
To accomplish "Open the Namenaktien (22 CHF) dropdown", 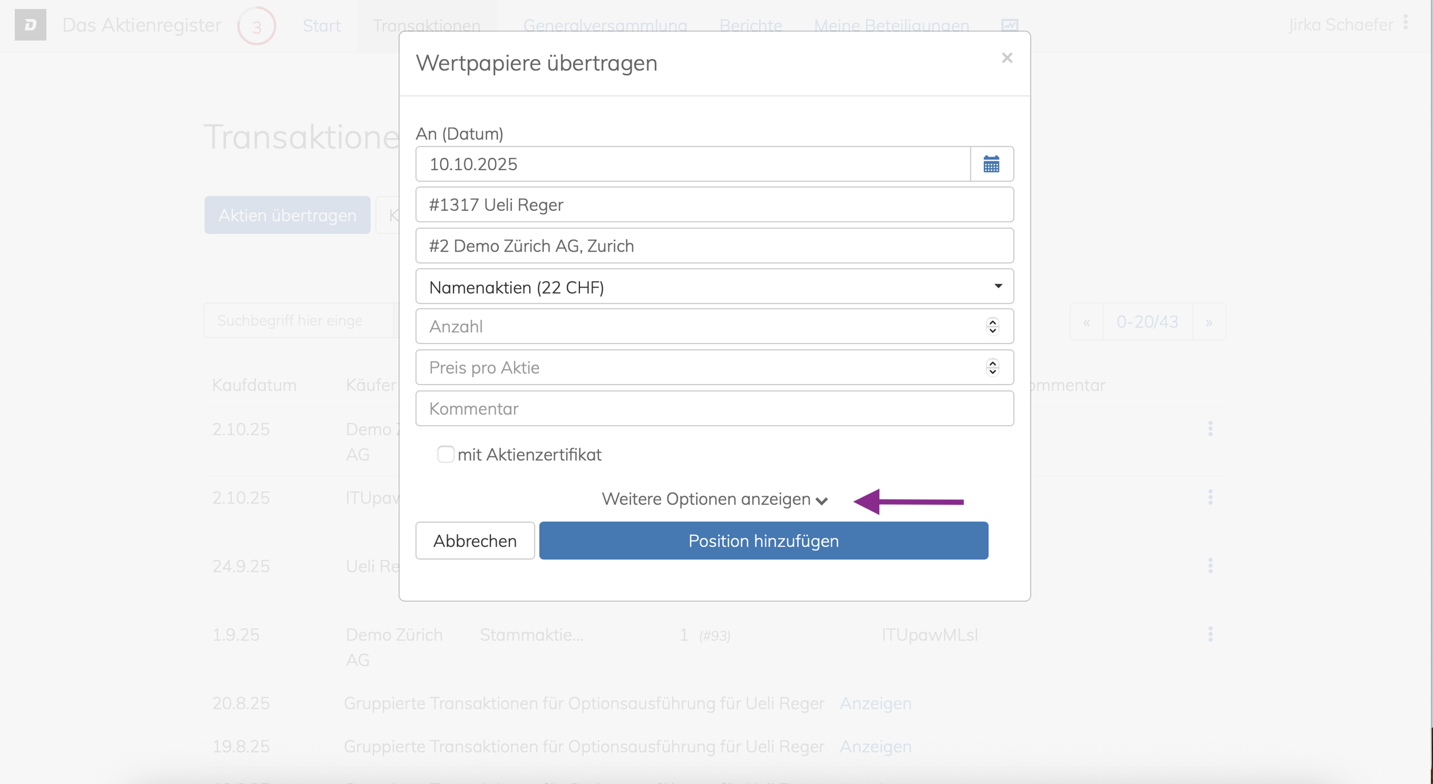I will 714,287.
